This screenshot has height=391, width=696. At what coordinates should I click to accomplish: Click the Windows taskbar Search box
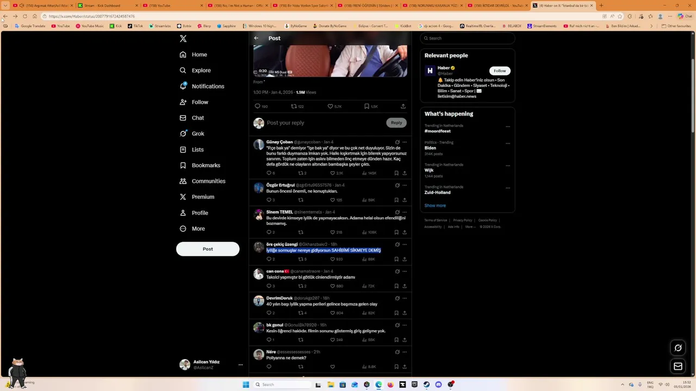(282, 384)
